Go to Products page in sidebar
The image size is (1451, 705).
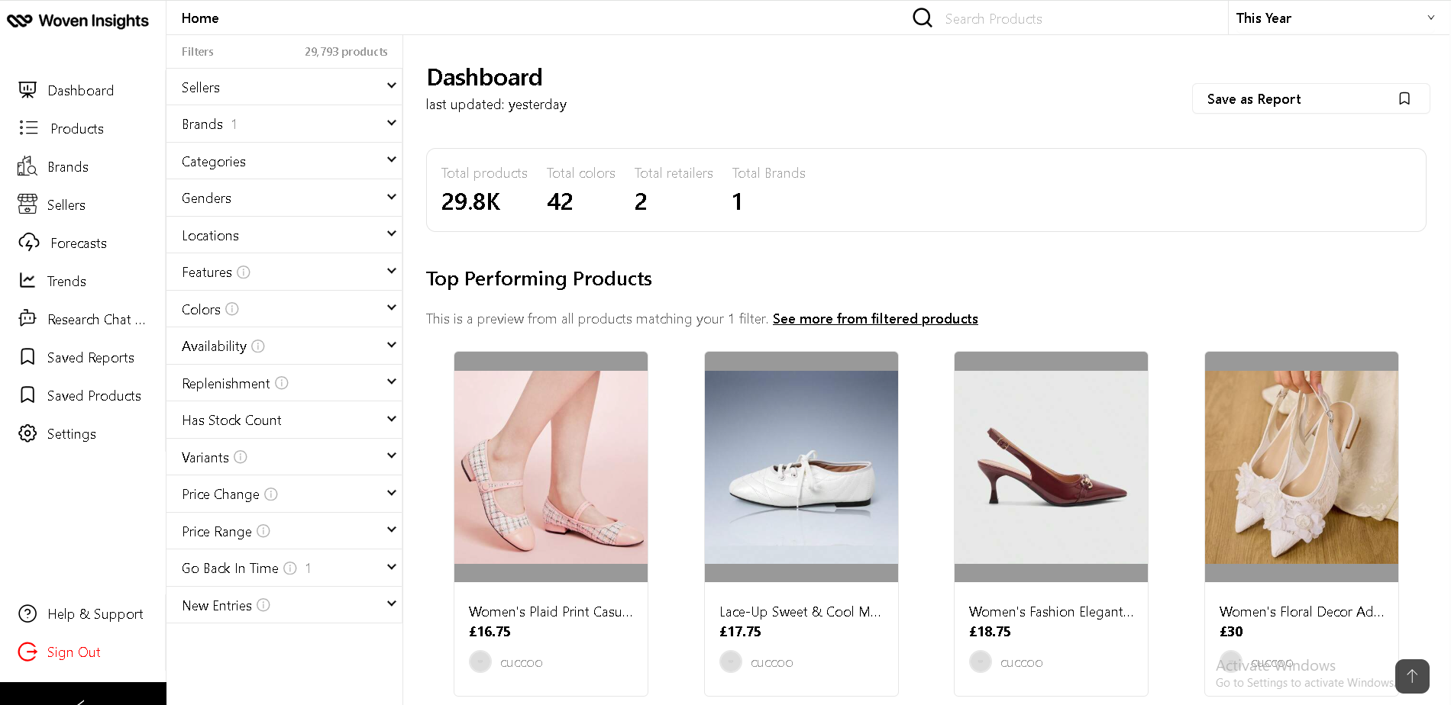click(x=76, y=128)
